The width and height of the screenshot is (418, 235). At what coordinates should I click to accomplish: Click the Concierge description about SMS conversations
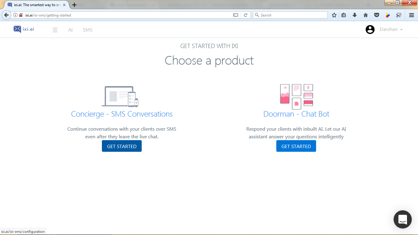tap(122, 133)
